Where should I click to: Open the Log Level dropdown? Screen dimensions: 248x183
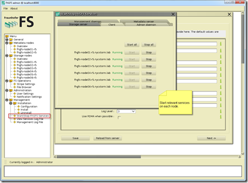click(x=133, y=111)
